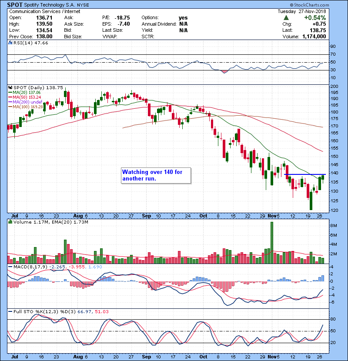Click the volume bars icon beside Volume 1.17M
The width and height of the screenshot is (348, 361).
click(x=10, y=222)
